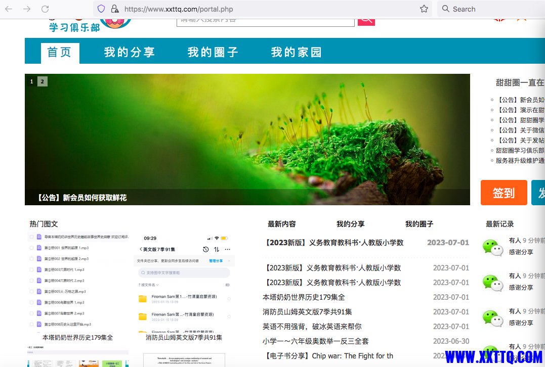Open 本塔奶奶世界历史179集全 list link
This screenshot has width=545, height=367.
coord(304,298)
